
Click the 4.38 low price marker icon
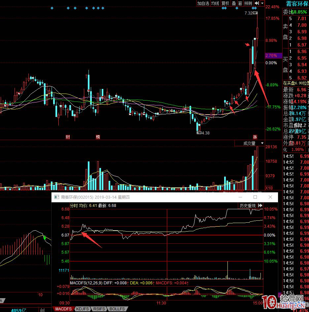199,133
